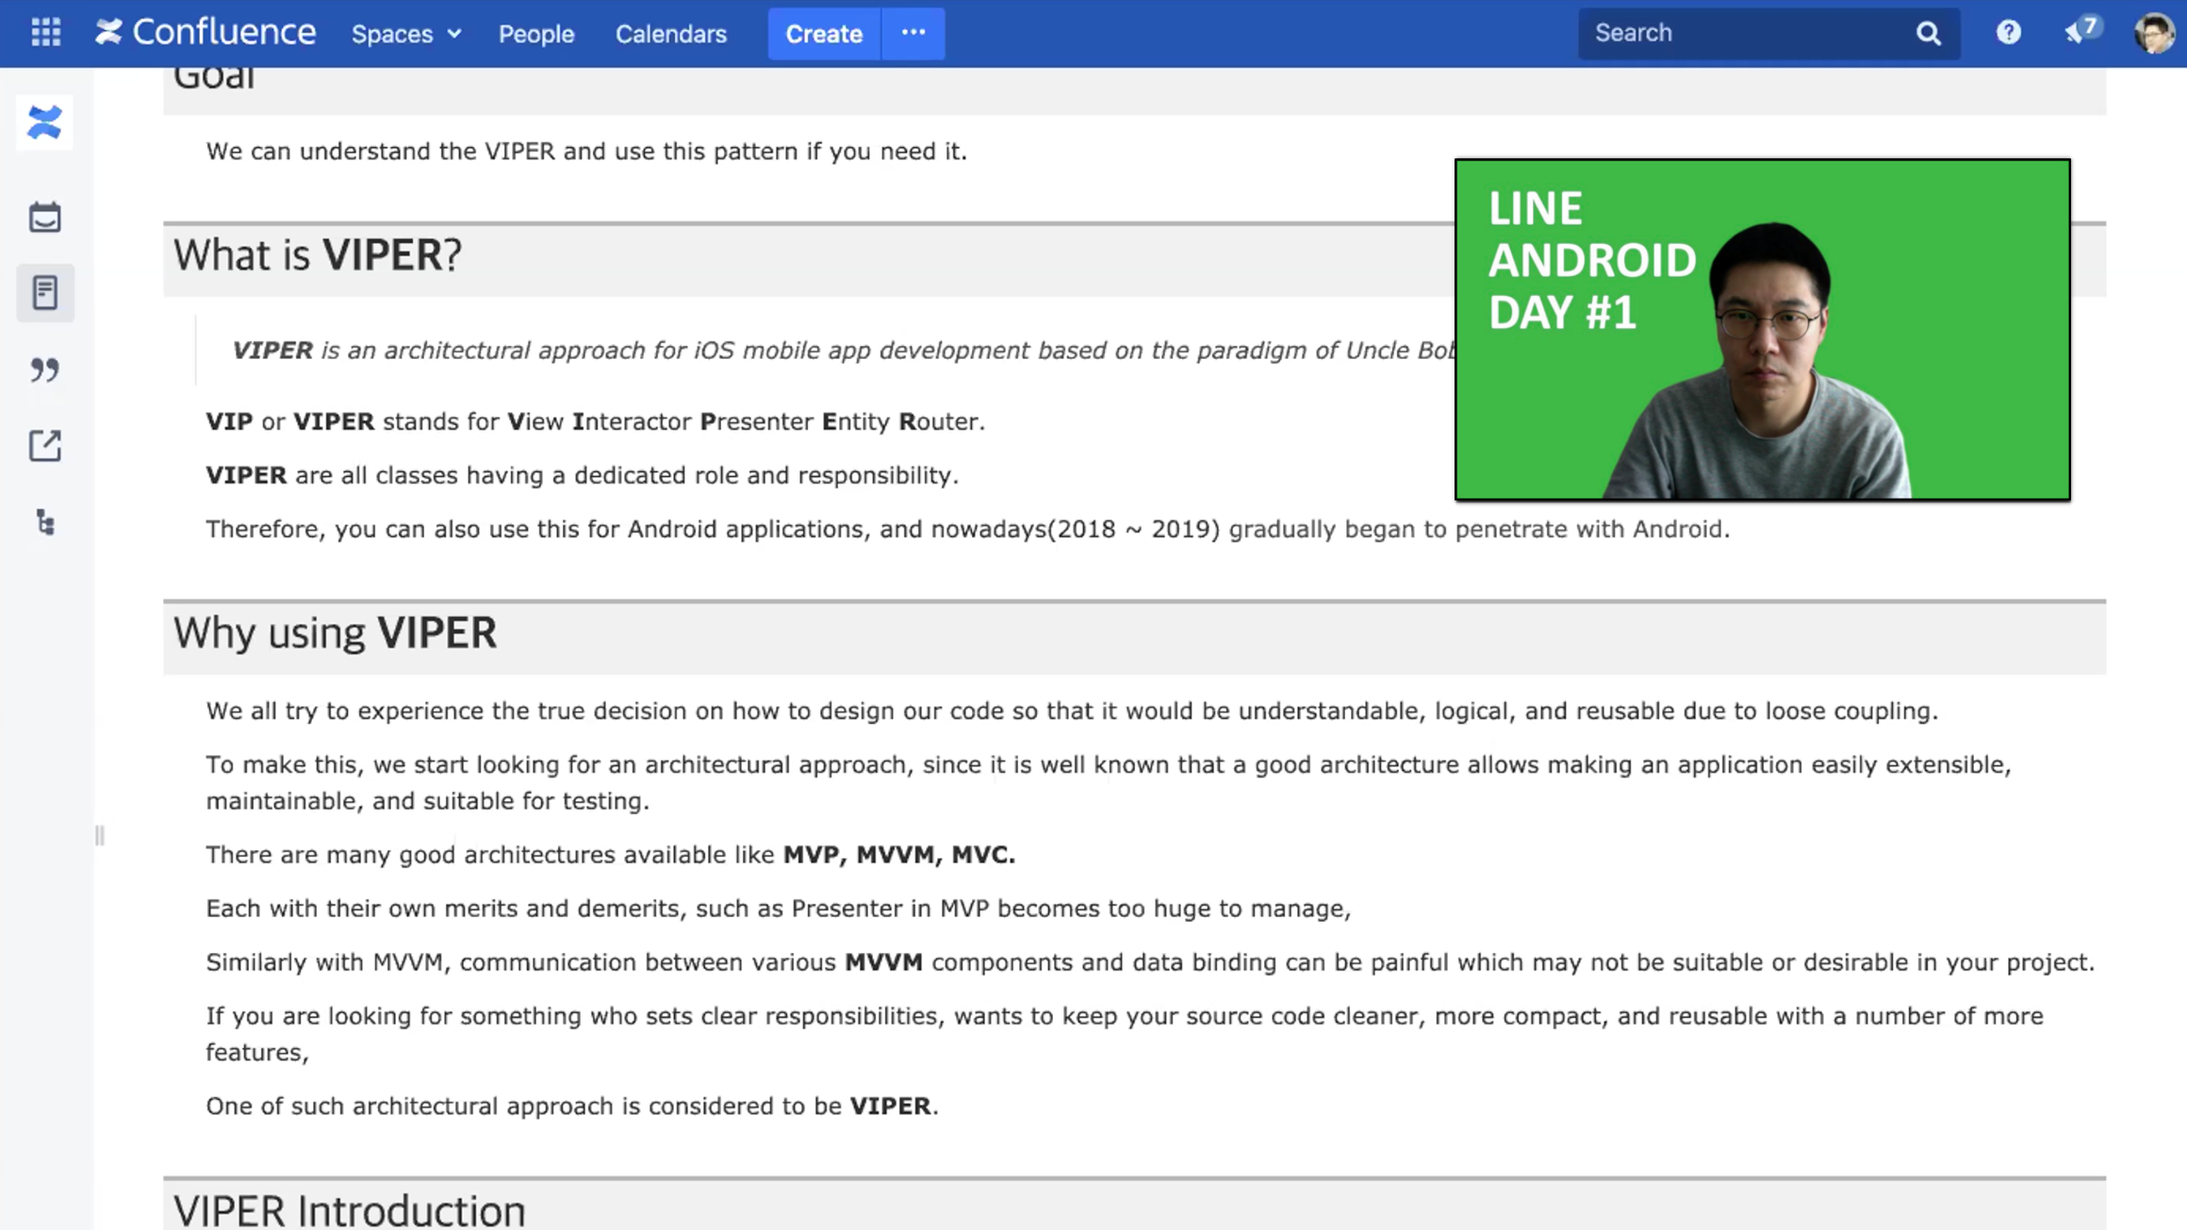Expand the Spaces dropdown menu
Viewport: 2187px width, 1230px height.
pyautogui.click(x=406, y=34)
